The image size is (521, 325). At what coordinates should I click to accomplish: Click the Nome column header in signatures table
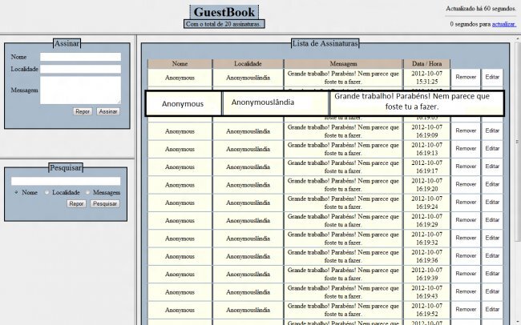pyautogui.click(x=180, y=64)
